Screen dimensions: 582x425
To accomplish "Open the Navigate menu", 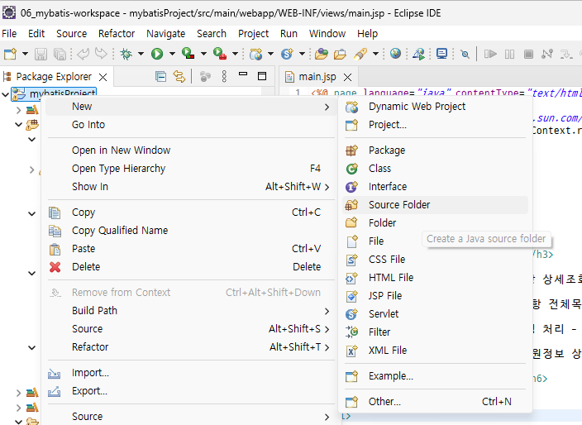I will point(165,34).
